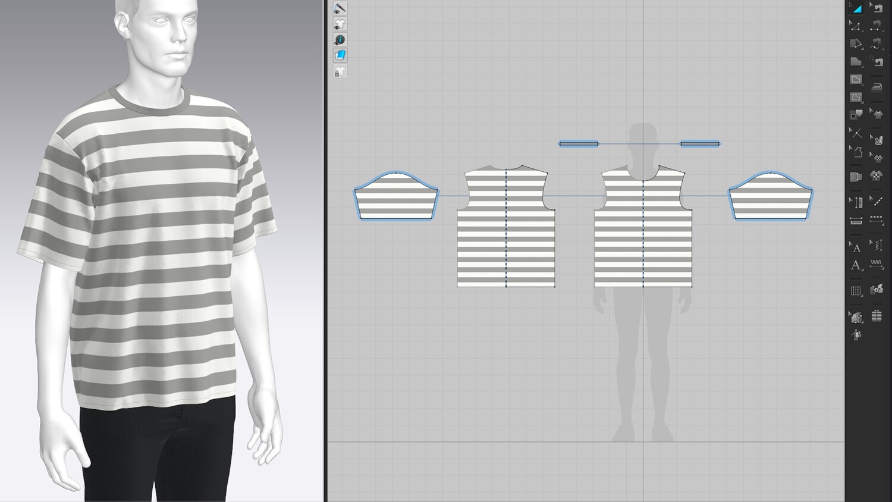Click the avatar figure icon
This screenshot has height=502, width=892.
tap(856, 335)
